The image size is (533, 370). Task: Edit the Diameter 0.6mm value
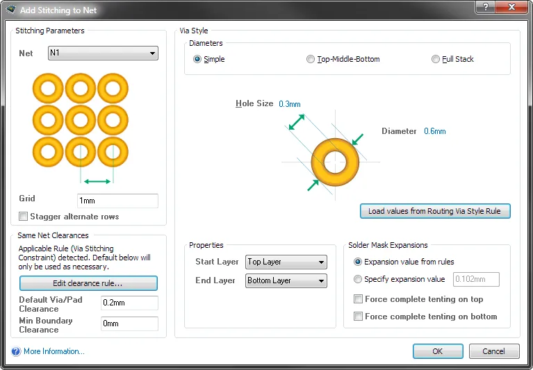[x=435, y=131]
